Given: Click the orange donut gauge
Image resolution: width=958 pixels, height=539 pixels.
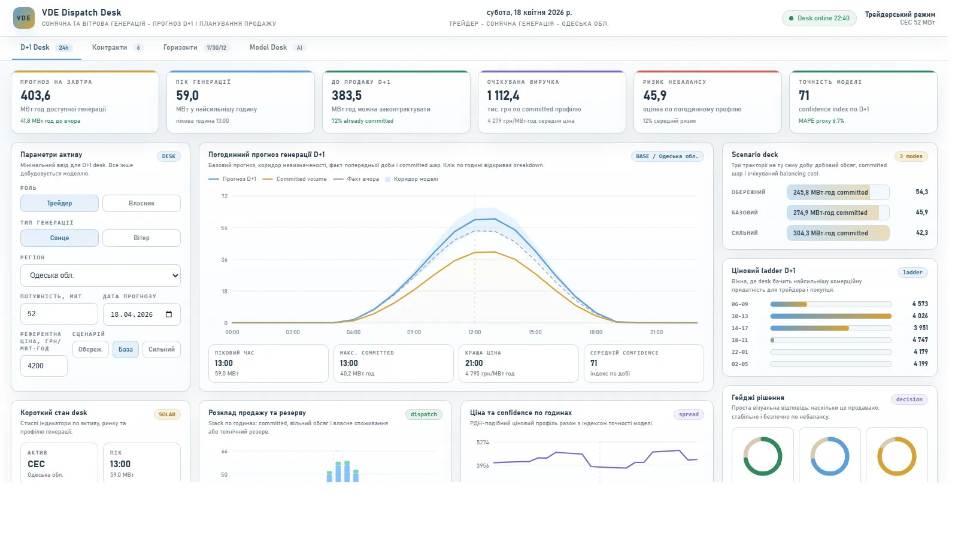Looking at the screenshot, I should [x=897, y=456].
